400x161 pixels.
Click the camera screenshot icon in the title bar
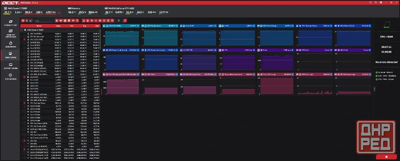[381, 2]
